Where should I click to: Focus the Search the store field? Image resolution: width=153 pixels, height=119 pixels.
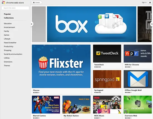(x=15, y=8)
